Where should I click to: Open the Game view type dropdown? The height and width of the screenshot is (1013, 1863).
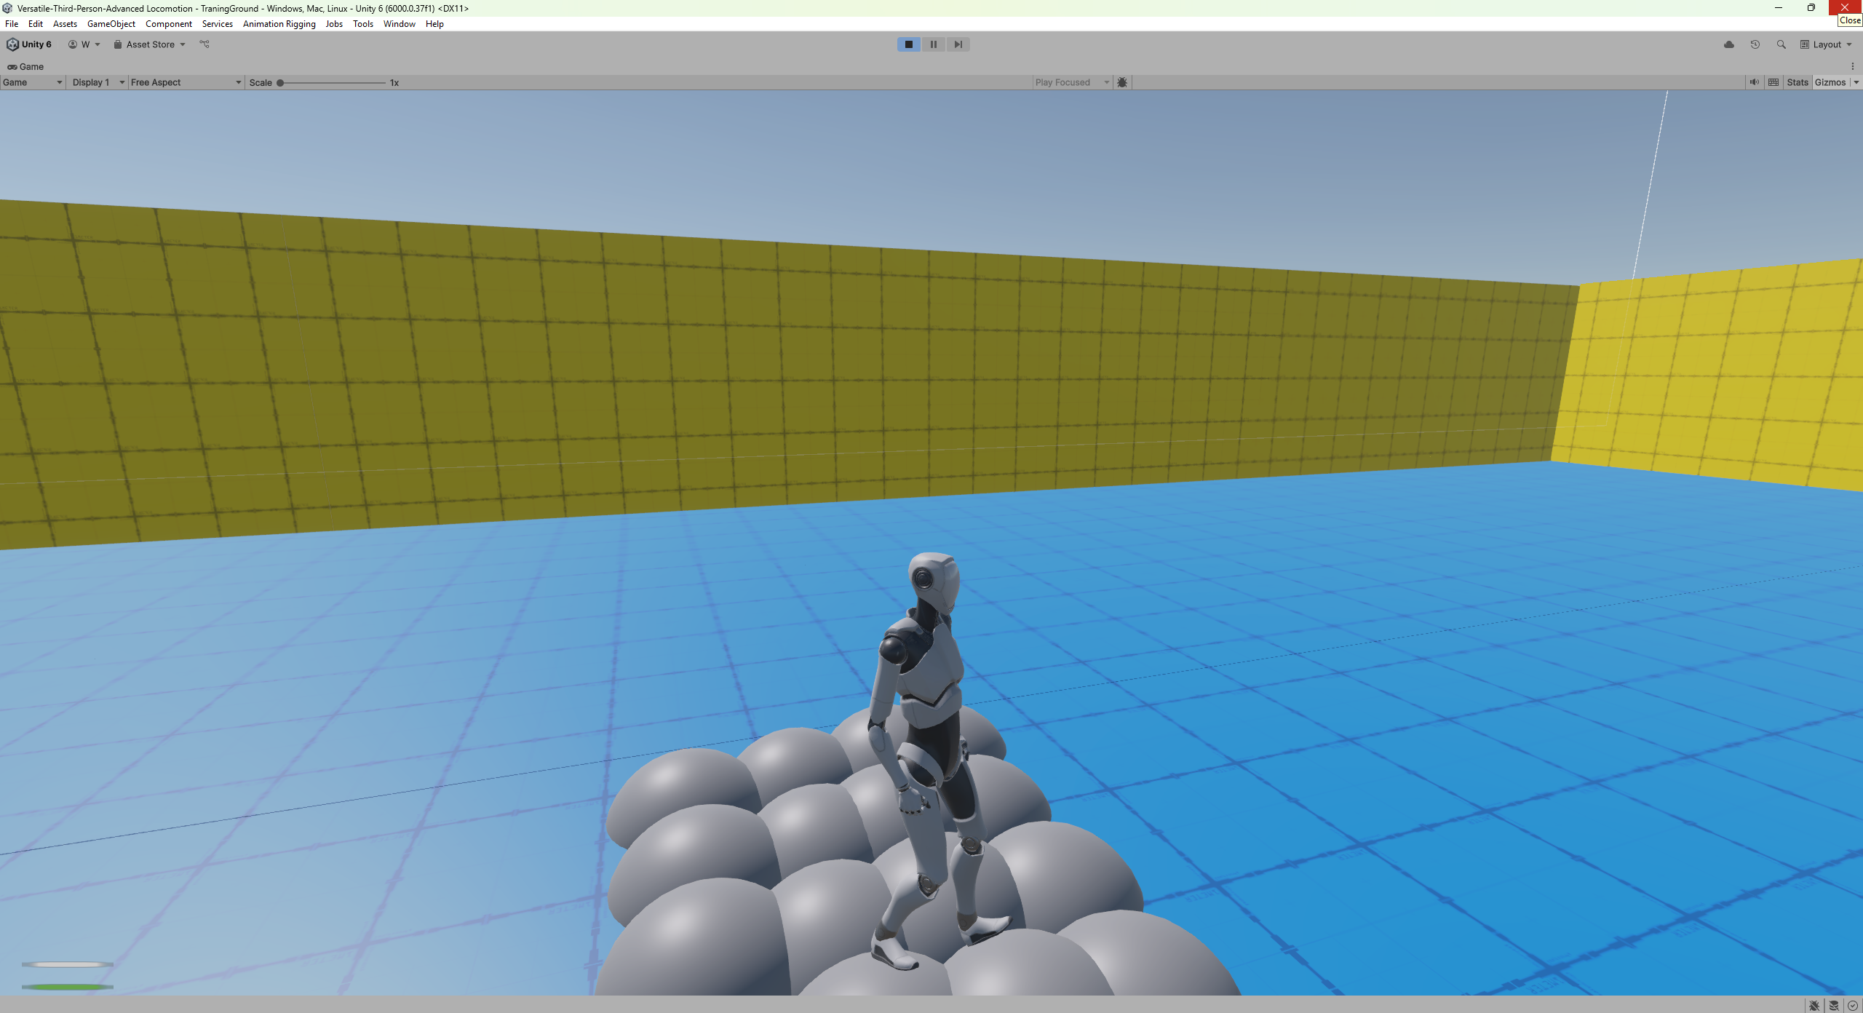tap(33, 82)
